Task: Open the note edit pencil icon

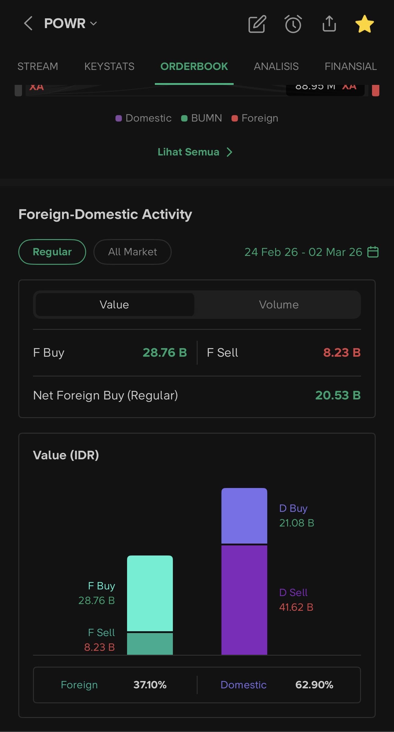Action: (x=257, y=24)
